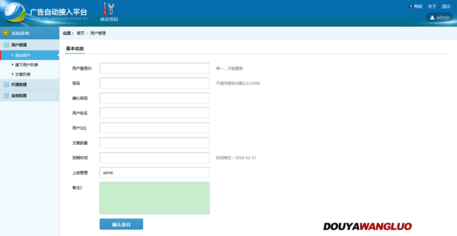
Task: Click the 确认保存 button
Action: [x=121, y=224]
